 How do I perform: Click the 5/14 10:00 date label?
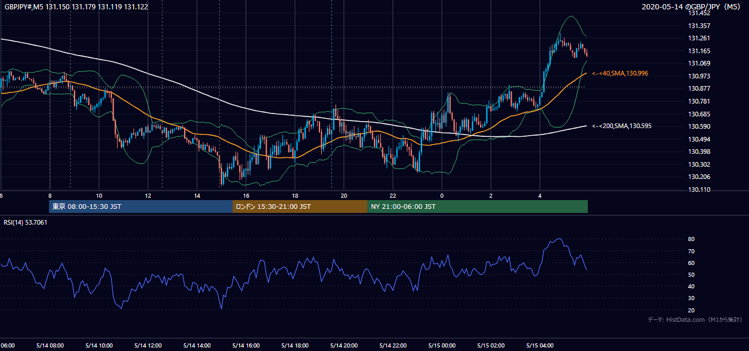[99, 345]
